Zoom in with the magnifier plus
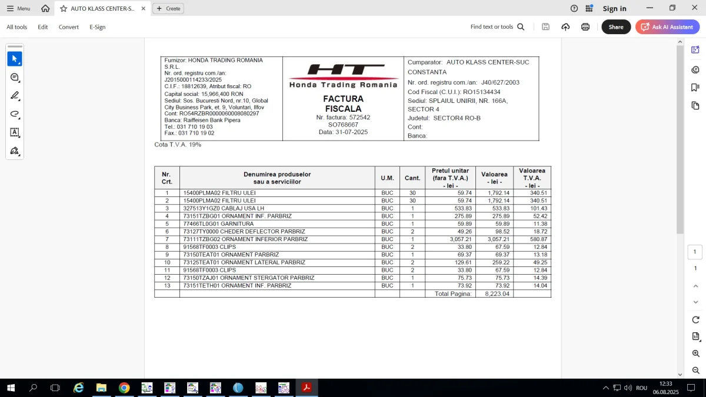 pyautogui.click(x=695, y=353)
